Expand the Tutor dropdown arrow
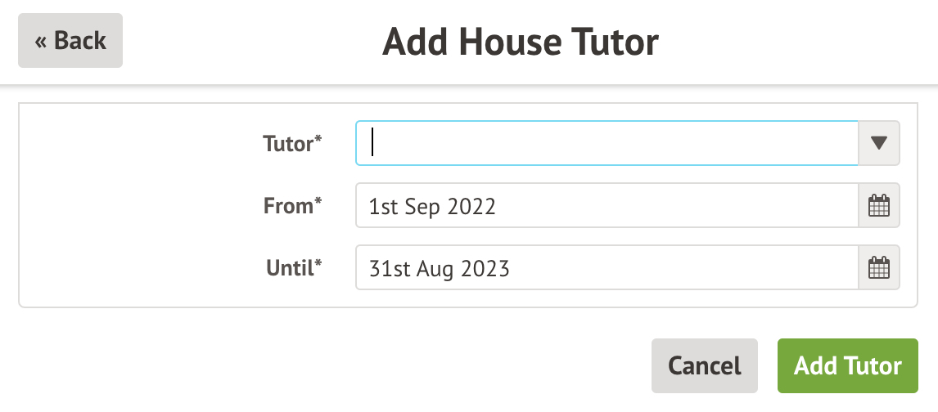 [x=879, y=143]
